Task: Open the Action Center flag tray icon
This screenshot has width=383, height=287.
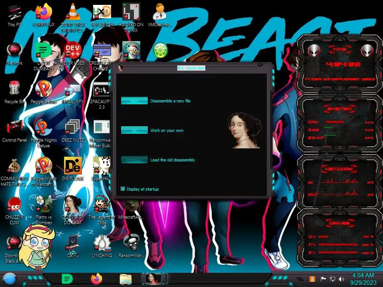Action: pos(323,279)
